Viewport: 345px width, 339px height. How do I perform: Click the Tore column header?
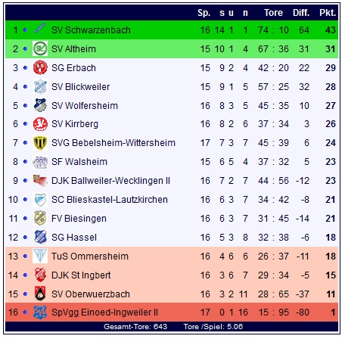pyautogui.click(x=273, y=13)
